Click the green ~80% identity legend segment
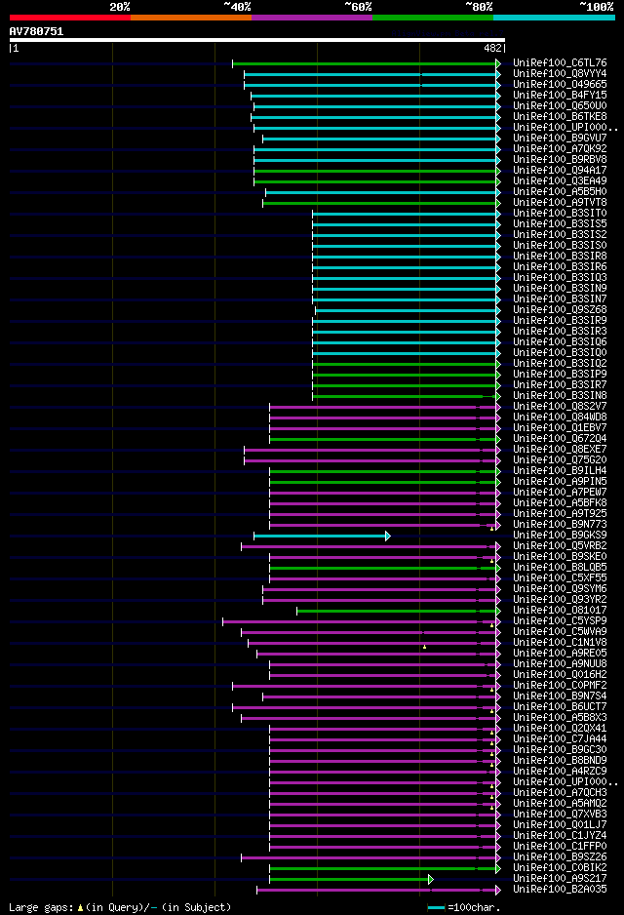Screen dimensions: 624x915 pyautogui.click(x=433, y=18)
